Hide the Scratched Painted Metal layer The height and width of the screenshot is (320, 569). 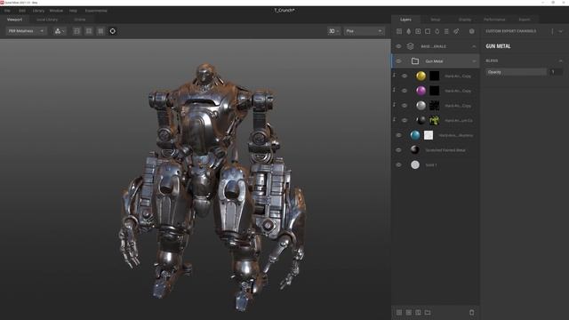tap(399, 150)
